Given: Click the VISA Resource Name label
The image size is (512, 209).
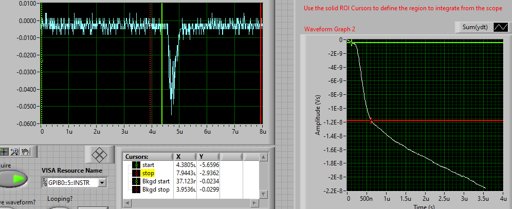Looking at the screenshot, I should tap(72, 171).
